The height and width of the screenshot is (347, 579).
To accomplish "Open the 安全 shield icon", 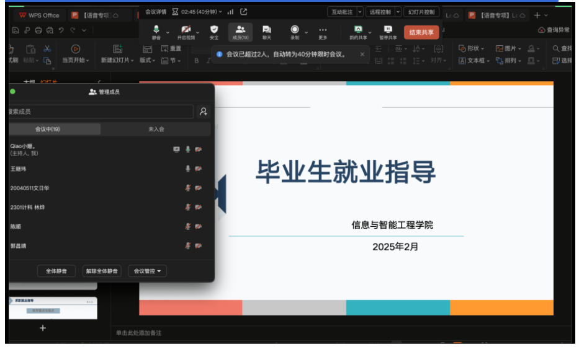I will pos(214,29).
